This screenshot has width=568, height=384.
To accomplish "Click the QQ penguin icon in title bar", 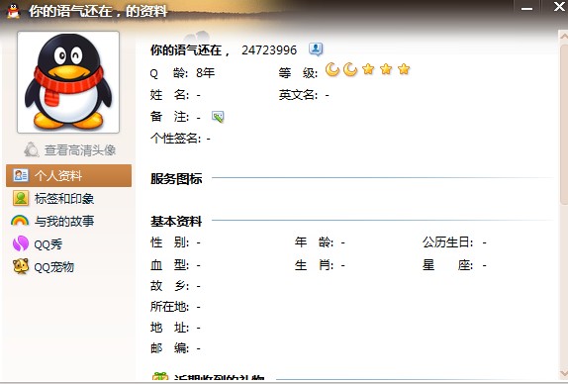I will (14, 11).
